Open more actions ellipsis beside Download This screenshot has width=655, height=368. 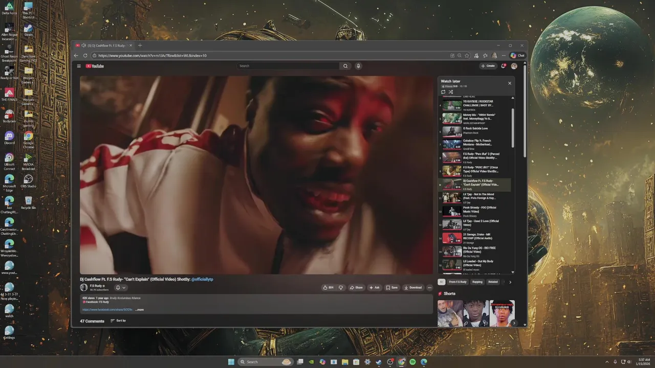click(x=429, y=287)
